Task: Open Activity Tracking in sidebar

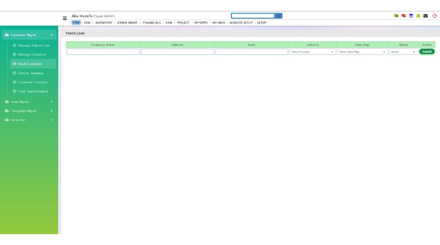Action: (x=30, y=73)
